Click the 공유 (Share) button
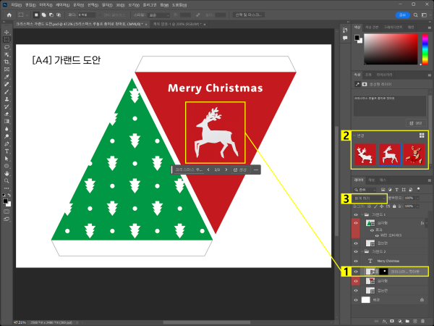 pos(402,15)
